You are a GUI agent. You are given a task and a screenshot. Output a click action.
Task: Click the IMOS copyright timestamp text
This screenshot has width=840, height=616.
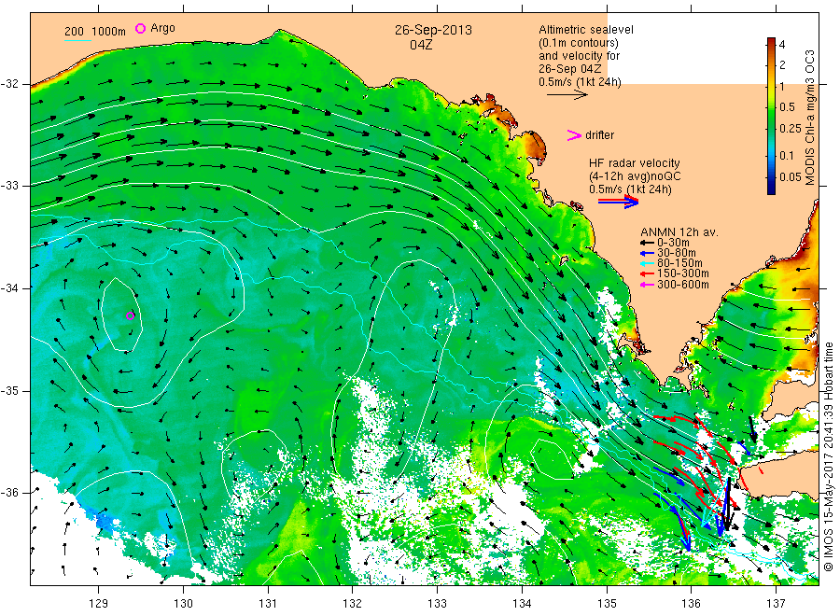click(x=829, y=456)
